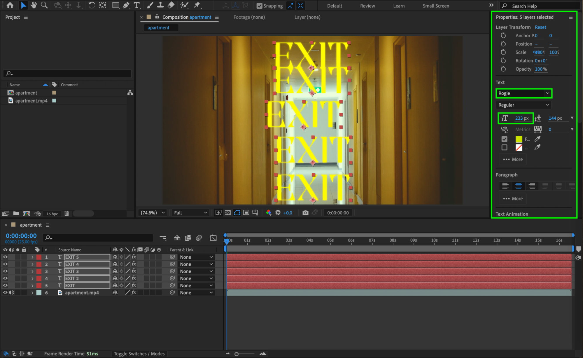Image resolution: width=583 pixels, height=358 pixels.
Task: Open the Footage (none) tab
Action: 249,17
